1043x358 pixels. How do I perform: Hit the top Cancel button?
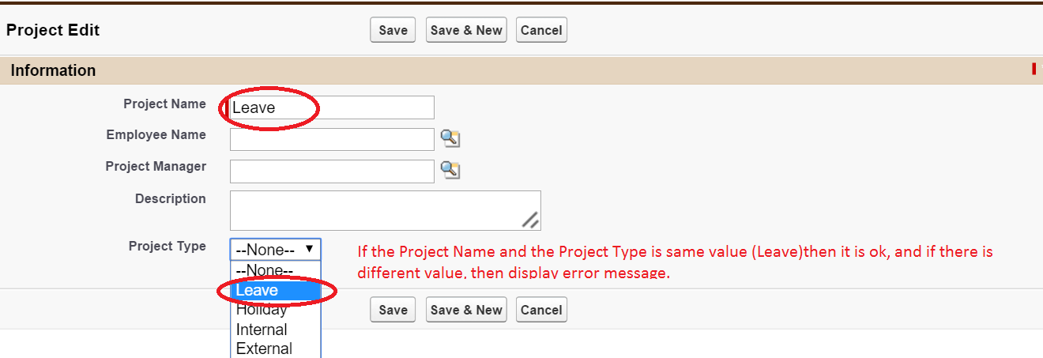click(541, 31)
